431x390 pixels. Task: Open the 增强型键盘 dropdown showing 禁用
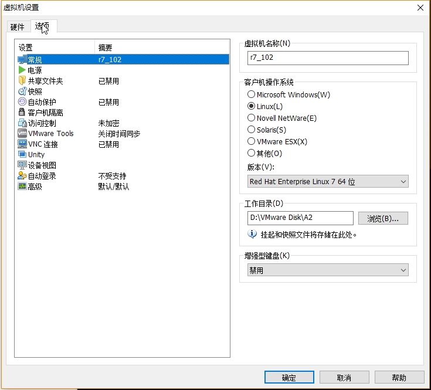[x=328, y=270]
